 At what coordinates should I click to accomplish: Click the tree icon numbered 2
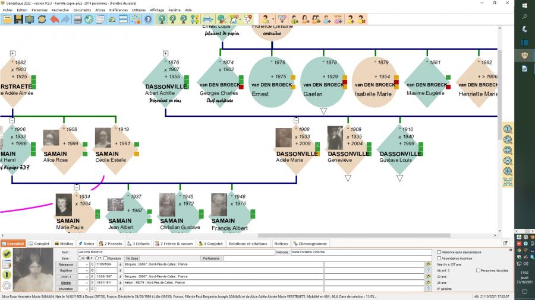point(173,20)
